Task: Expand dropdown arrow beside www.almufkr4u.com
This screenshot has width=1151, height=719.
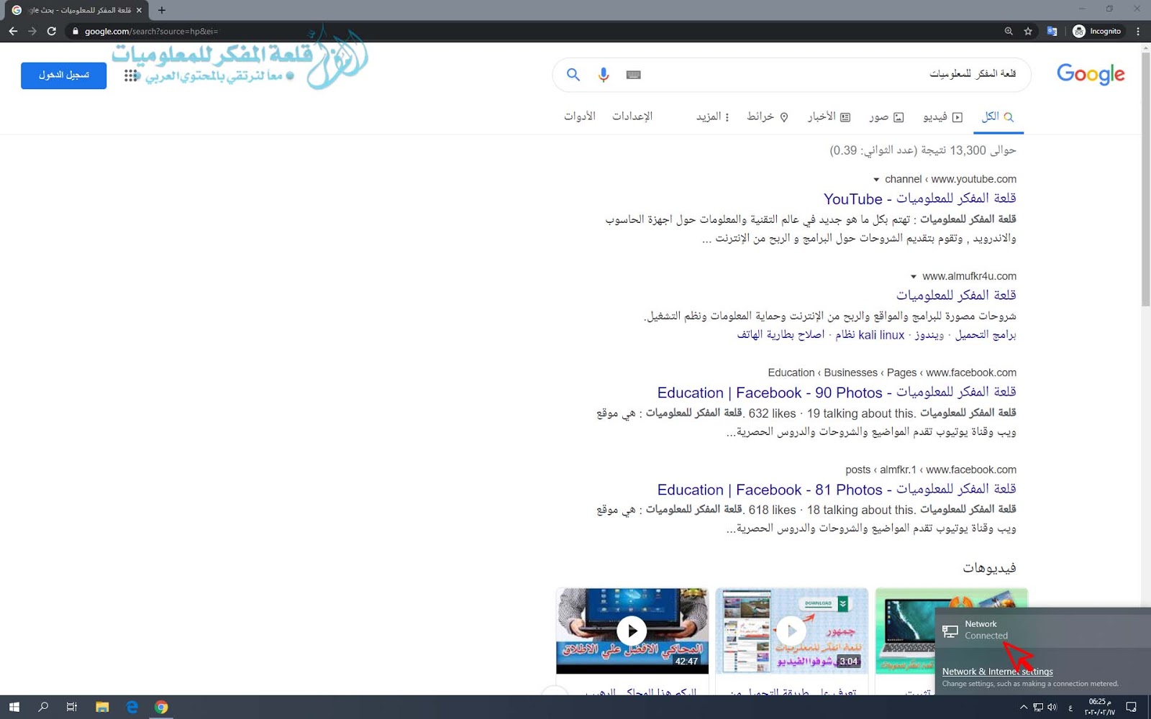Action: [x=914, y=277]
